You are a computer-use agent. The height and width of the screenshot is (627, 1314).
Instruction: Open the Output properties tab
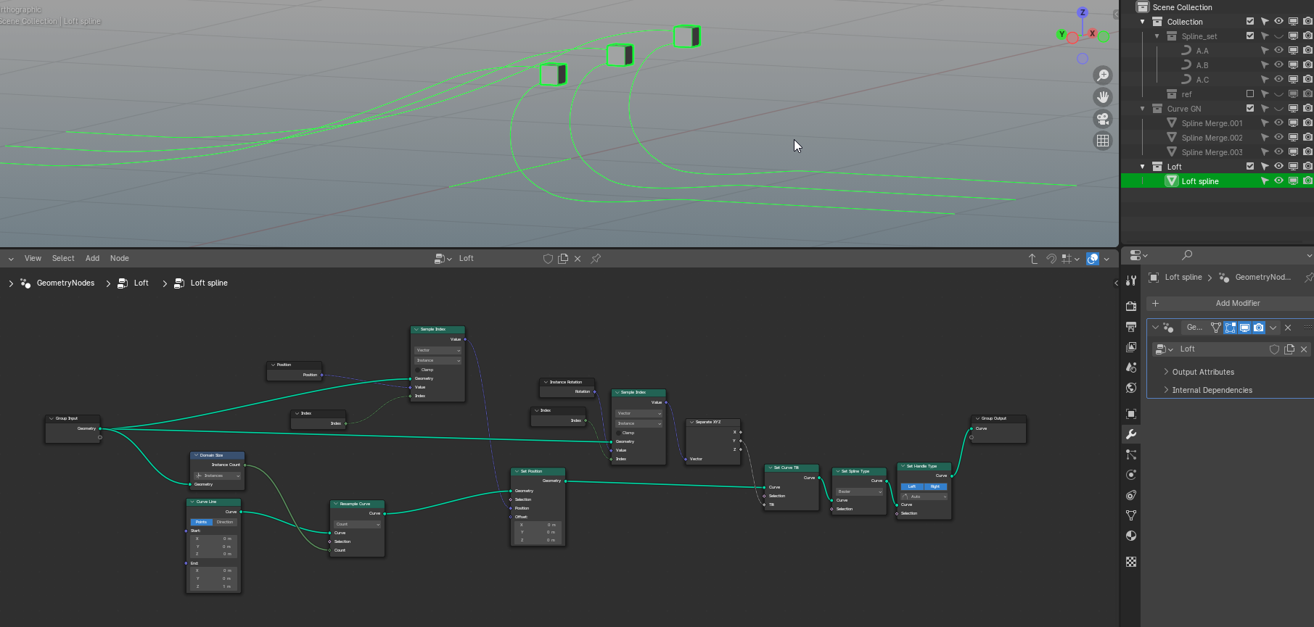tap(1131, 327)
